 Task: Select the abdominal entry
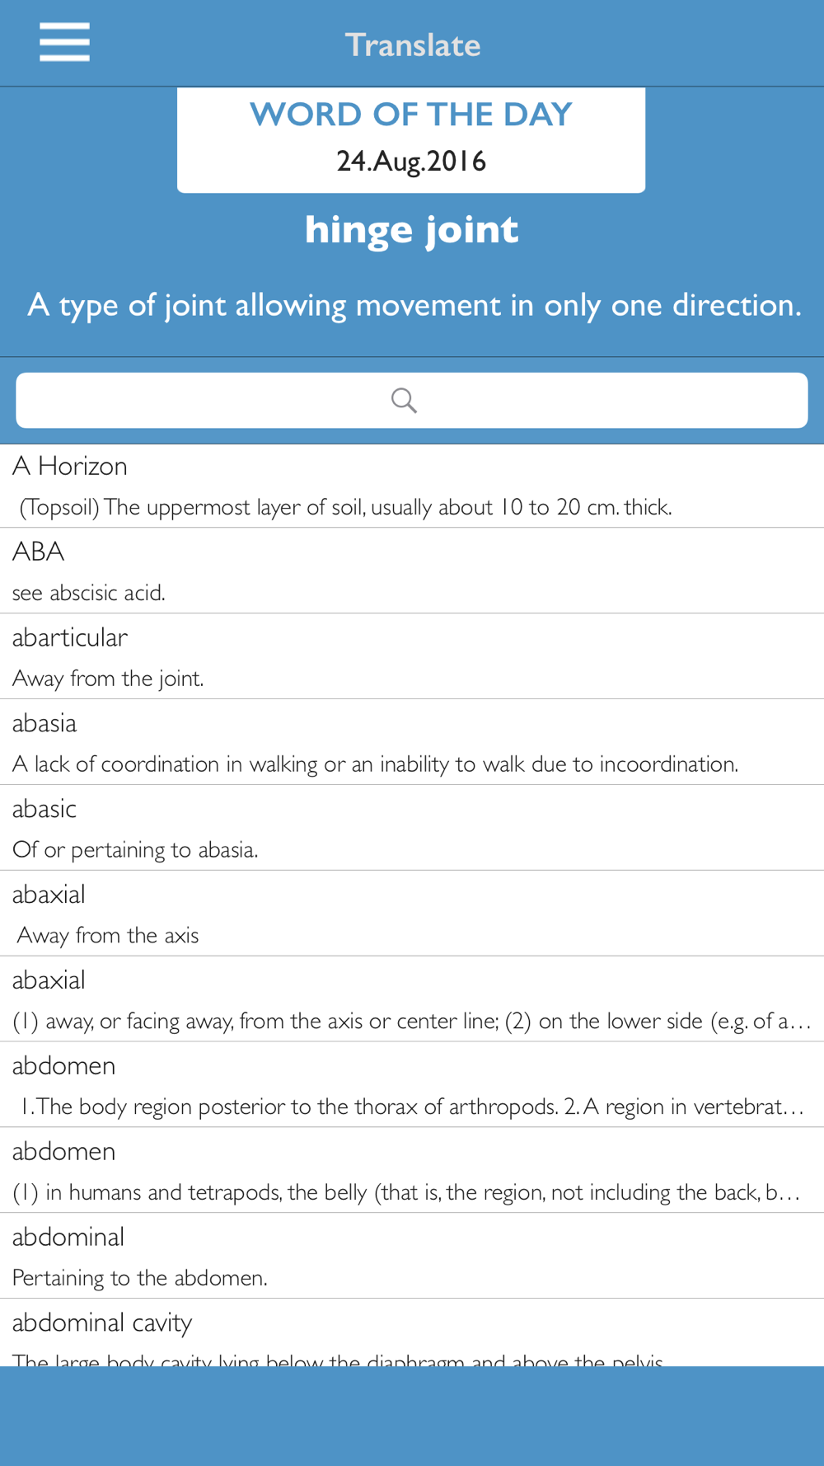tap(412, 1257)
